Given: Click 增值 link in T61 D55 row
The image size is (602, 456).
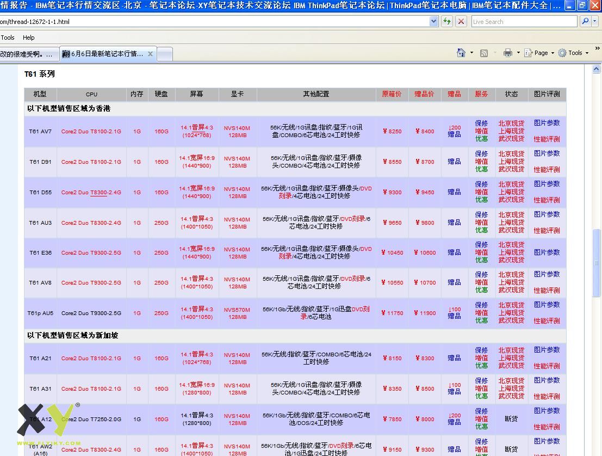Looking at the screenshot, I should pos(481,192).
